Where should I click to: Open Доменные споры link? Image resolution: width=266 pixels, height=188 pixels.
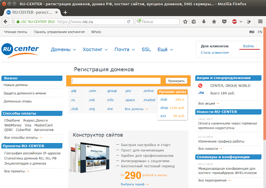pyautogui.click(x=17, y=101)
